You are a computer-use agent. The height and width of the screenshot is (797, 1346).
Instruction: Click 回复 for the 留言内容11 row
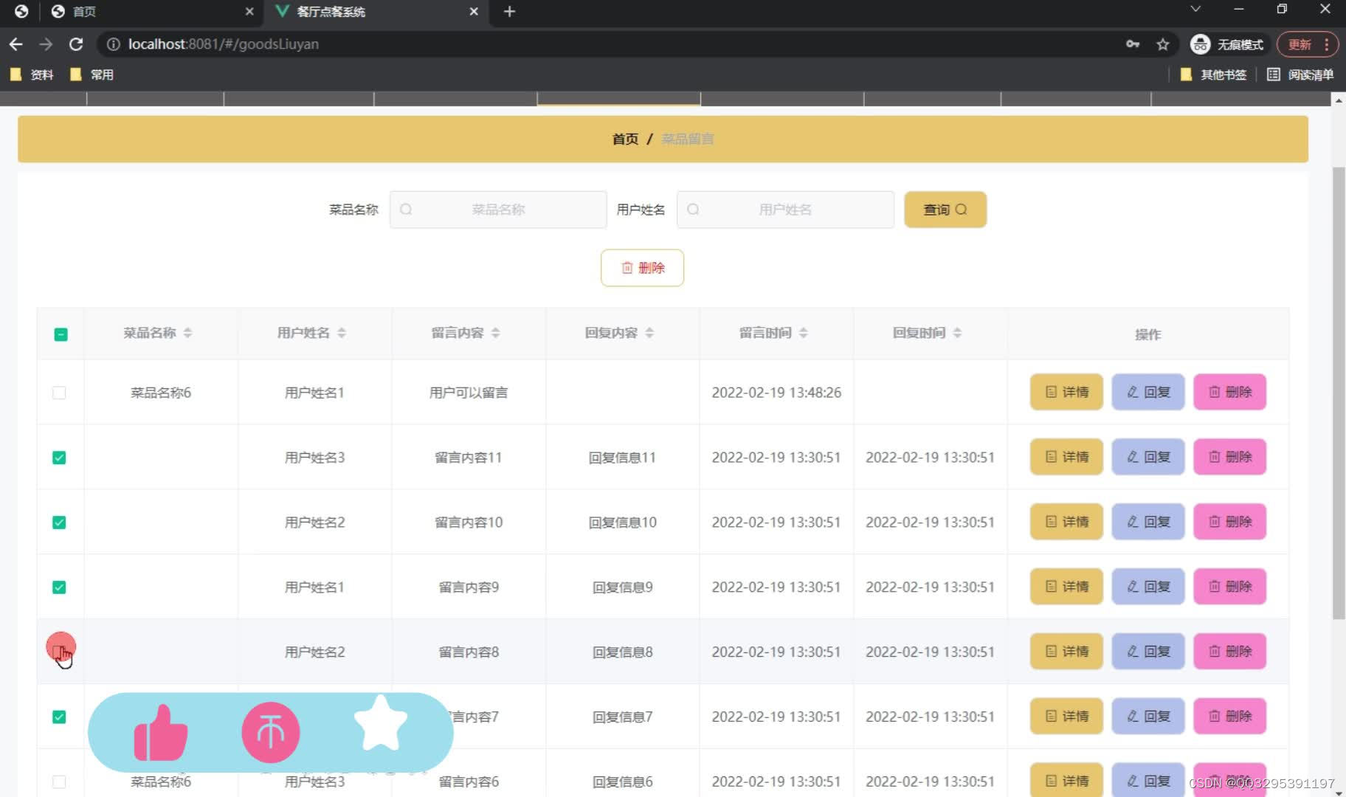[1148, 457]
